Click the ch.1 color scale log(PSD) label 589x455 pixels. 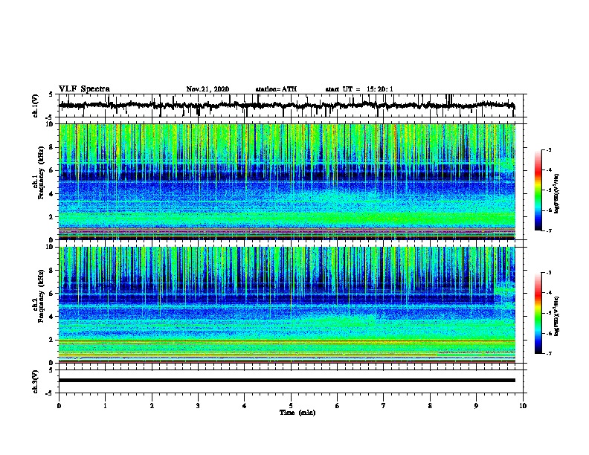[x=557, y=194]
